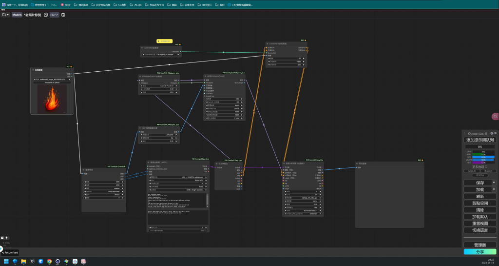Image resolution: width=499 pixels, height=266 pixels.
Task: Click the gradient 分享 share button
Action: pos(480,252)
